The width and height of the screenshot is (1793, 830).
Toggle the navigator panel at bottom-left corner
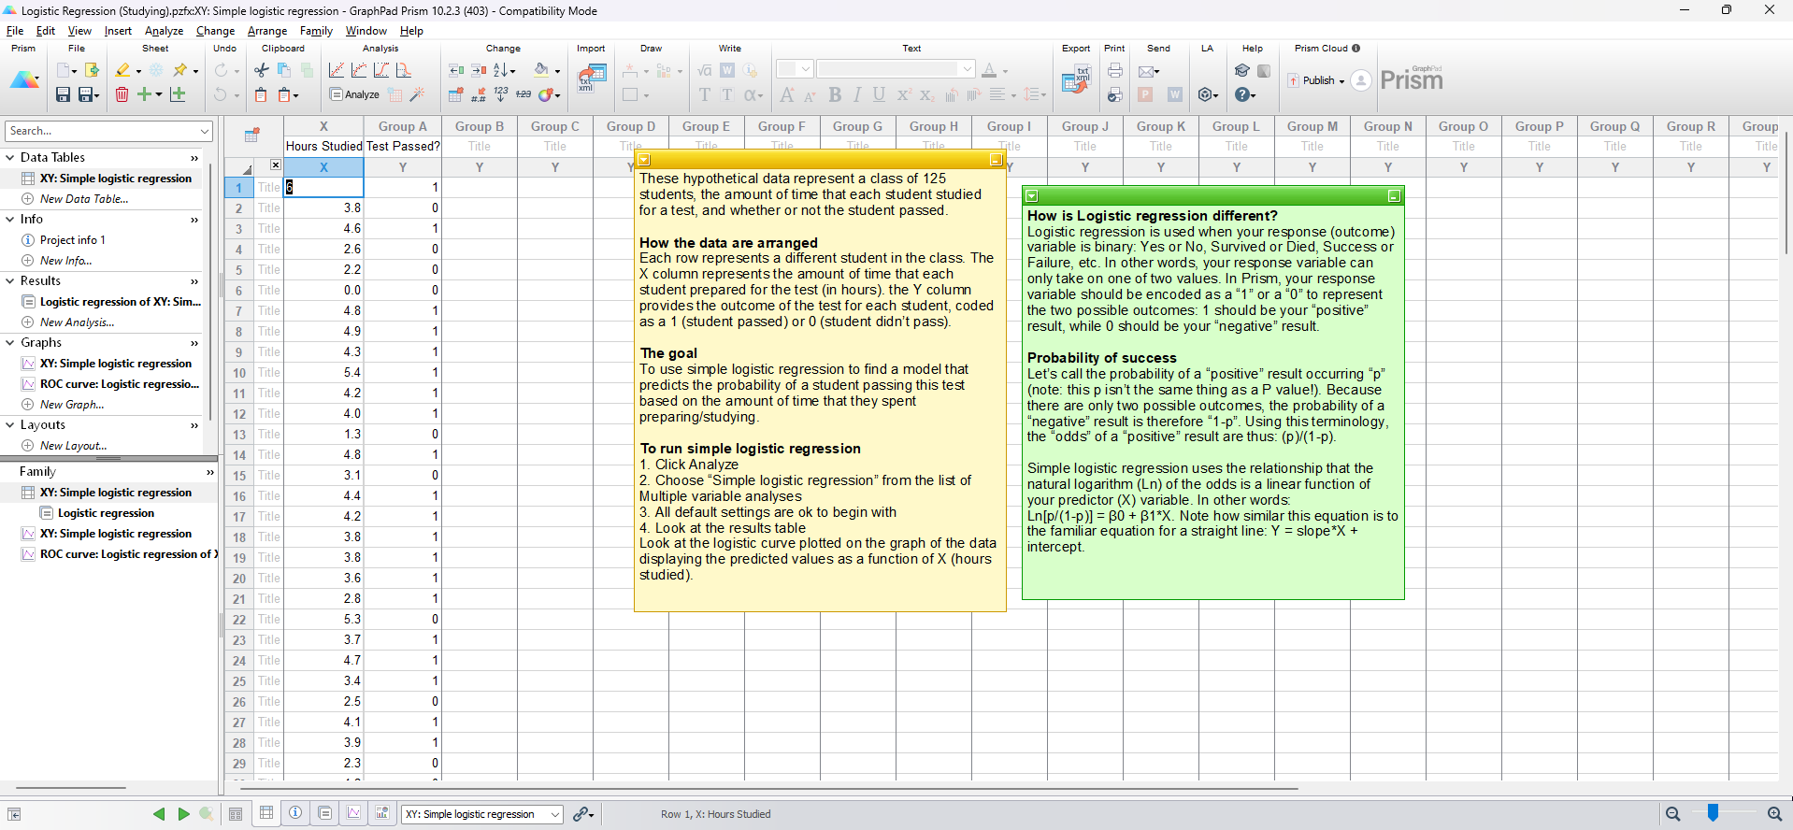(x=14, y=814)
